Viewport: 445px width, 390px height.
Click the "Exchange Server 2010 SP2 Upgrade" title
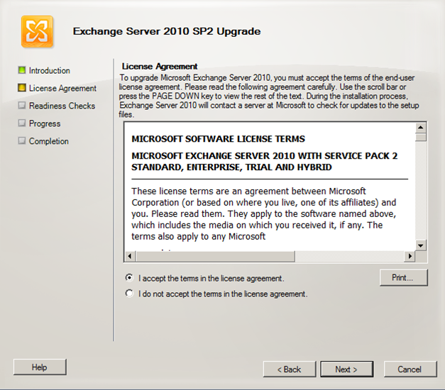167,31
